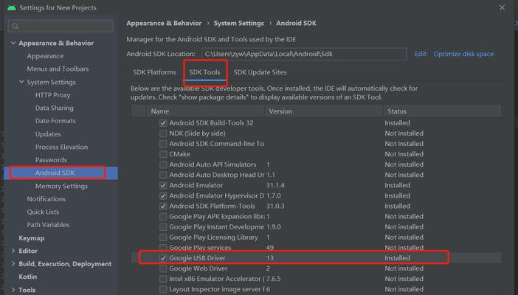Select Process Elevation settings
Image resolution: width=518 pixels, height=295 pixels.
pos(61,147)
